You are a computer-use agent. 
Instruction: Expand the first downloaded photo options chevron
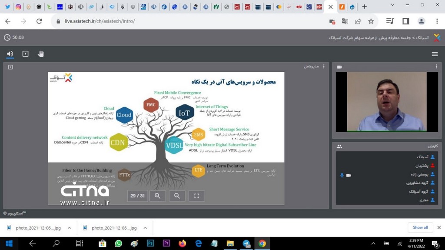click(x=69, y=228)
